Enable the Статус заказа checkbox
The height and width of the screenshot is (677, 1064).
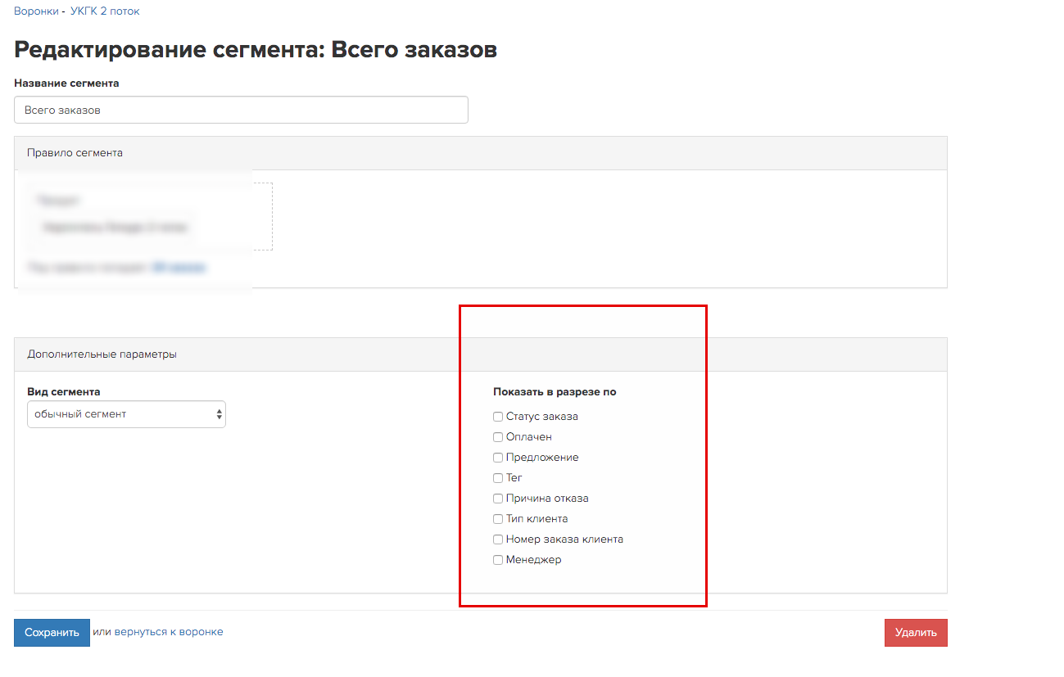(x=498, y=417)
